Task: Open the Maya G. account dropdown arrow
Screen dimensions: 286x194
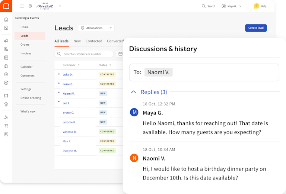Action: coord(241,6)
